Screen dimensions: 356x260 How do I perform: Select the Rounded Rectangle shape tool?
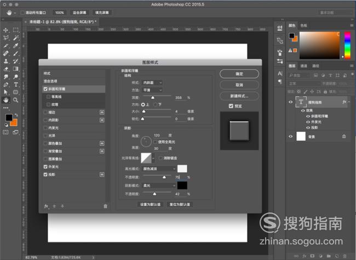(16, 92)
